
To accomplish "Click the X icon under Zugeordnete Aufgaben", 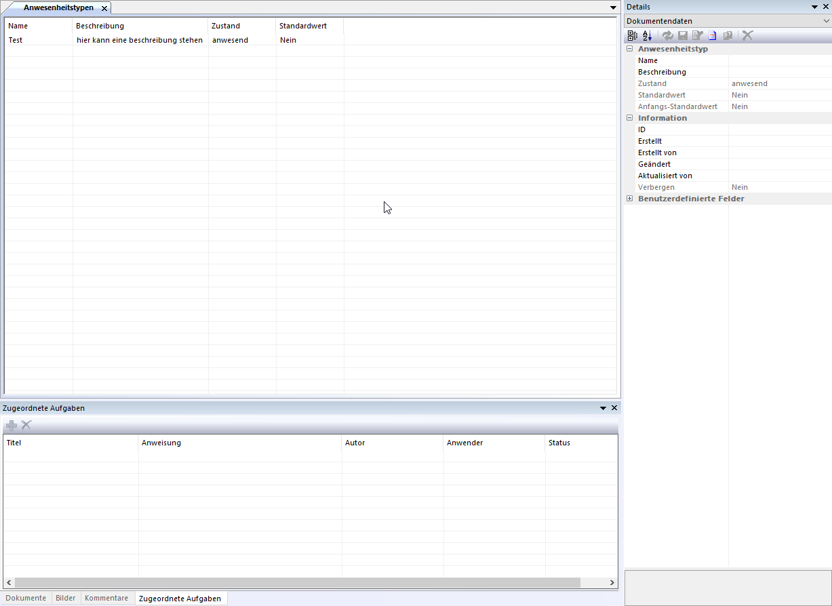I will tap(26, 425).
